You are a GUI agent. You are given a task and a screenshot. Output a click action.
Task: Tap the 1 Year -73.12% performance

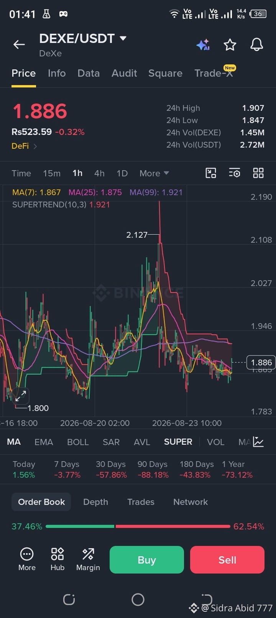pos(237,470)
